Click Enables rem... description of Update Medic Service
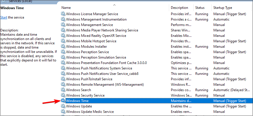This screenshot has height=116, width=253. (181, 111)
